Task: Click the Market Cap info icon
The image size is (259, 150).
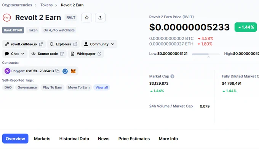Action: 172,76
